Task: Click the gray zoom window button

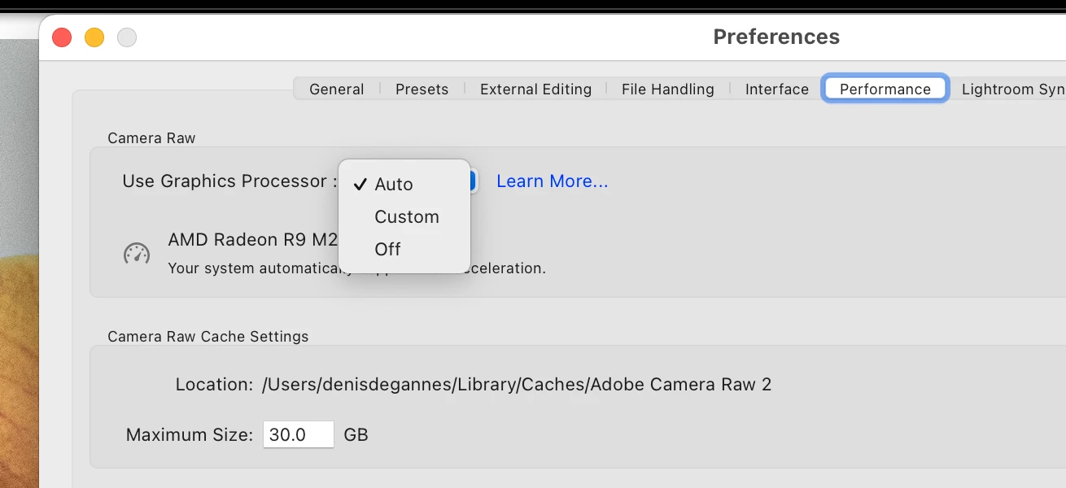Action: click(x=127, y=37)
